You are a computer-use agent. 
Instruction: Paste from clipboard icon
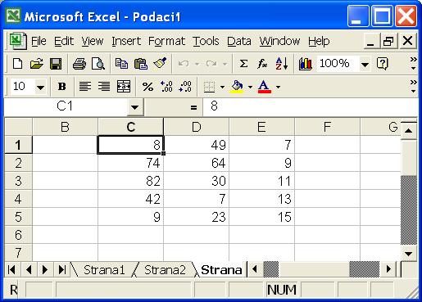tap(141, 64)
